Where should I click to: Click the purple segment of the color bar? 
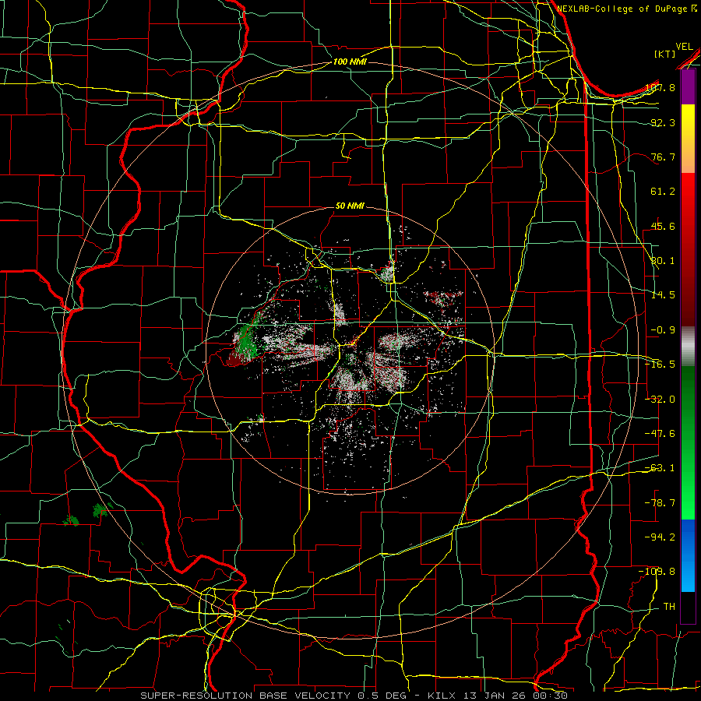click(x=688, y=87)
